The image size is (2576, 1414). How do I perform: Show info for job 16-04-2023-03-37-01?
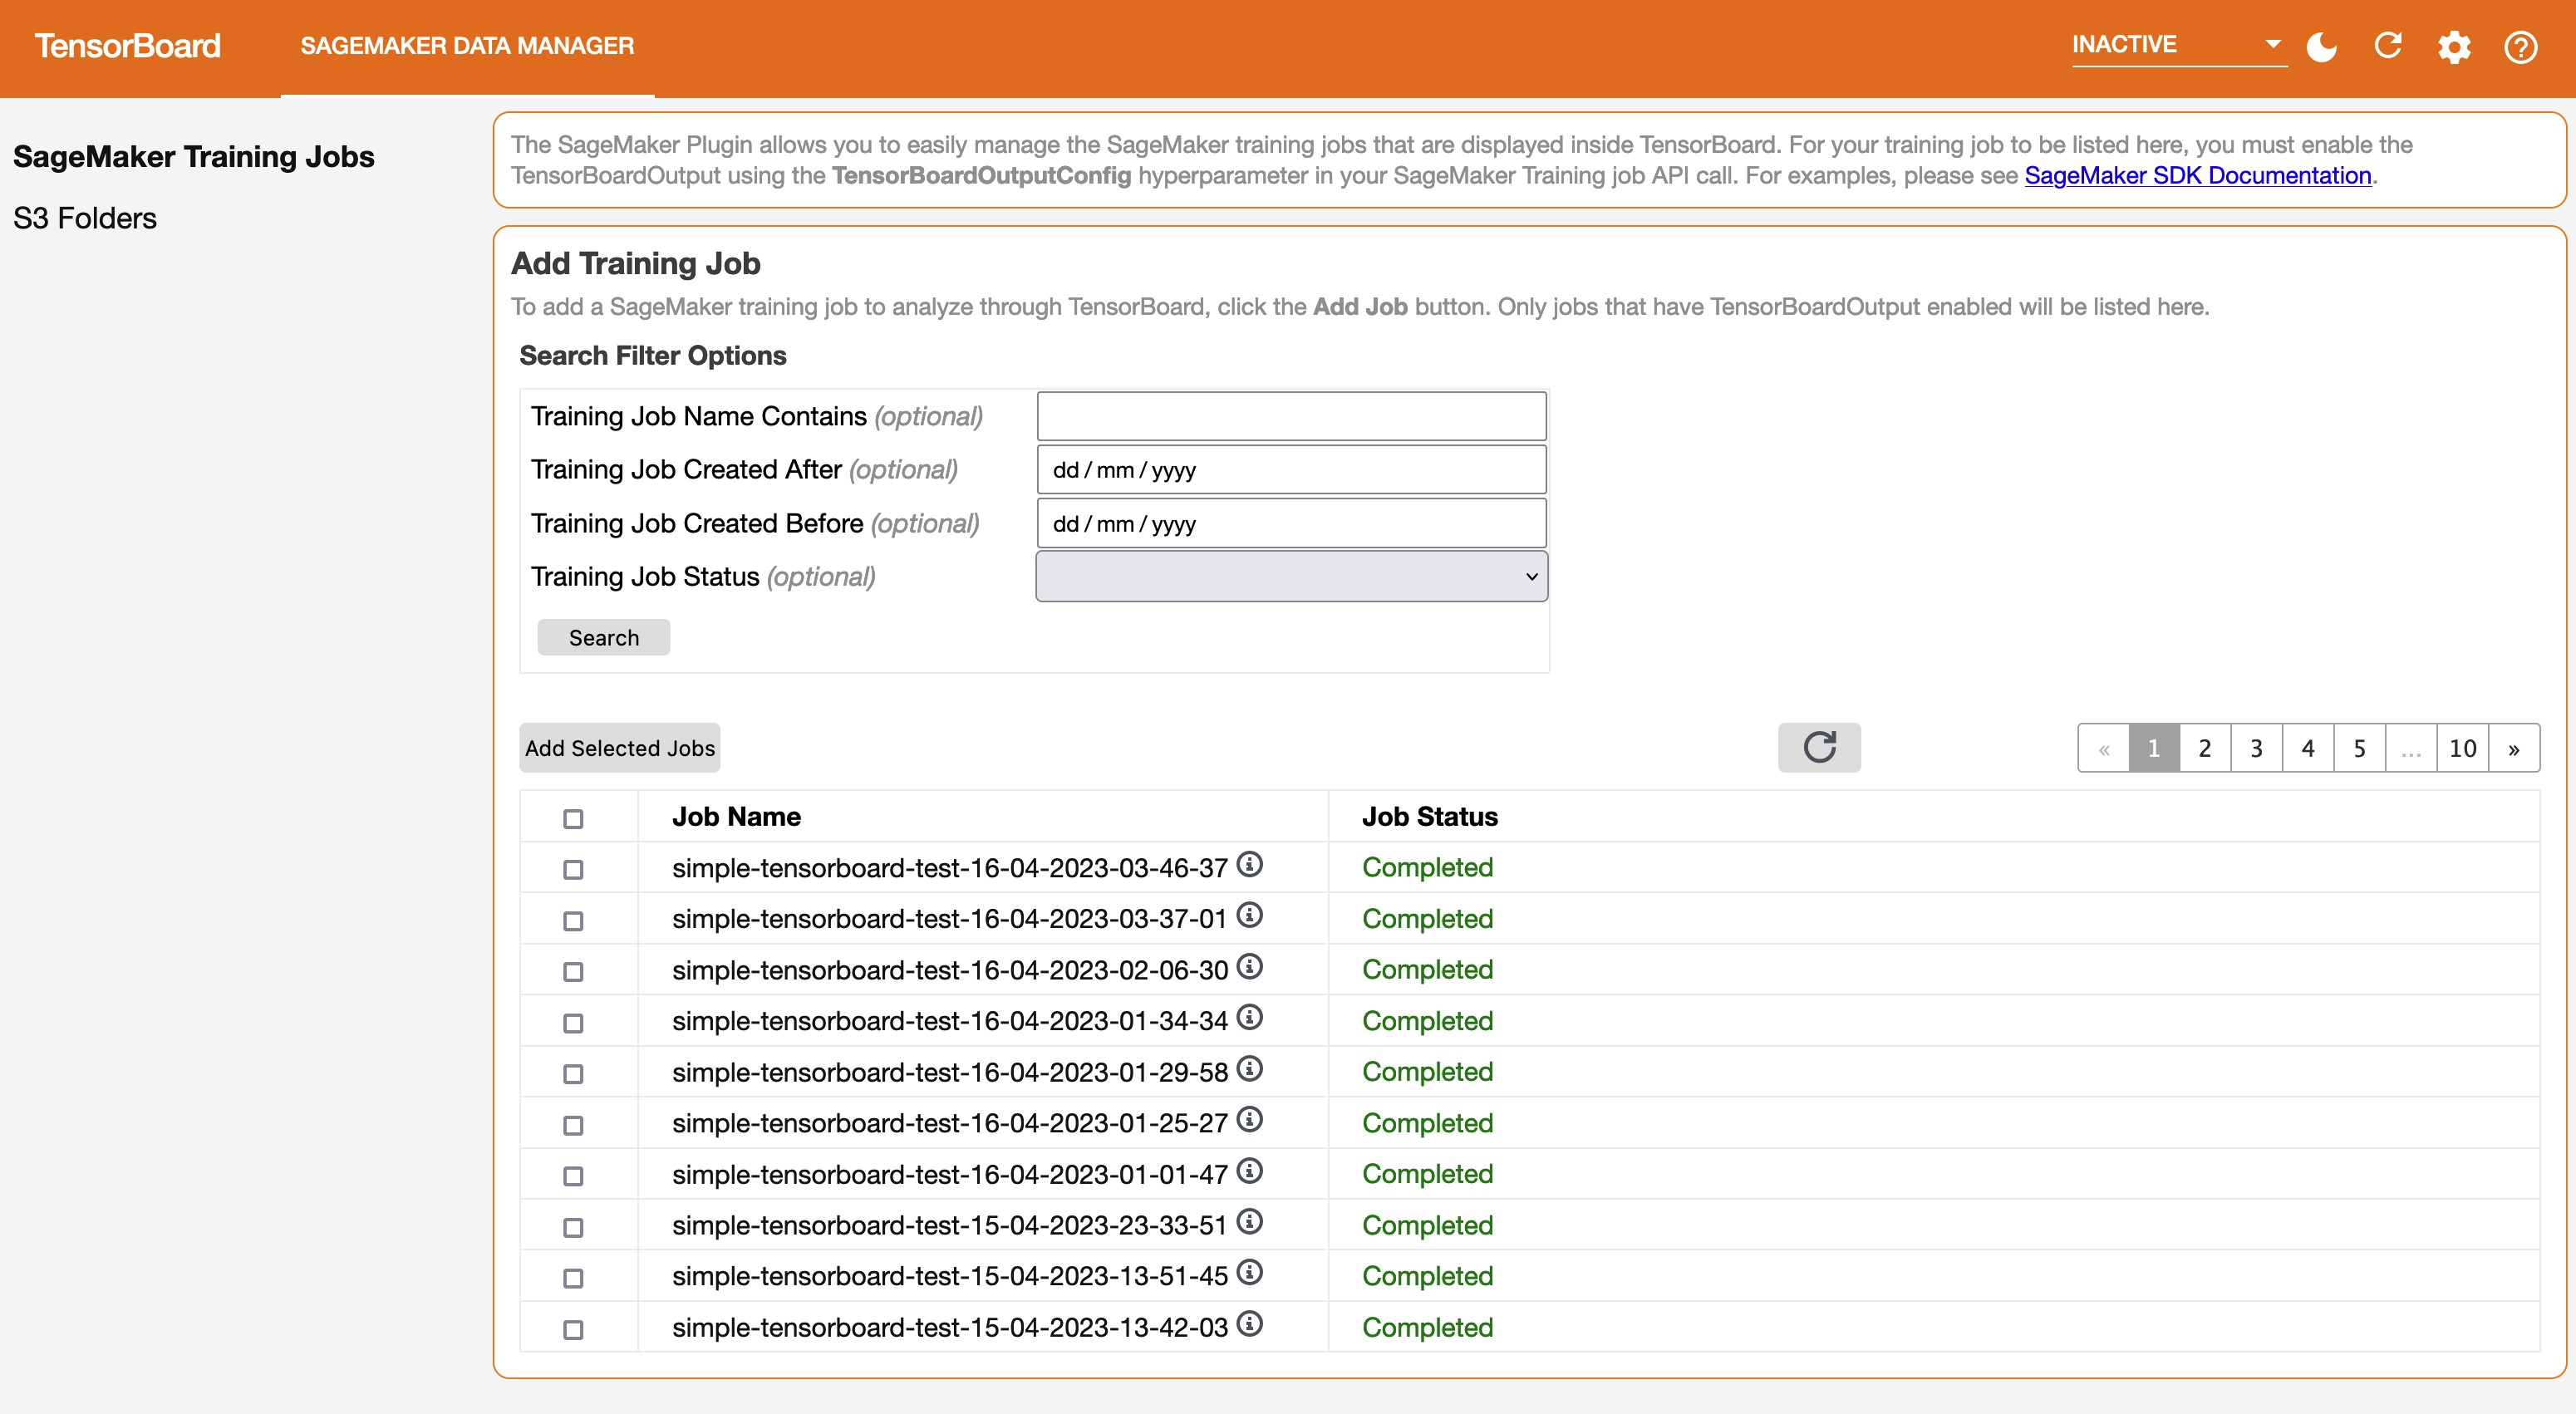click(1250, 915)
